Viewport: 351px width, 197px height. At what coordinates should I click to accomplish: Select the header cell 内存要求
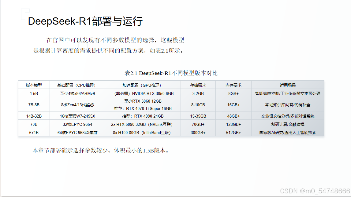click(233, 85)
